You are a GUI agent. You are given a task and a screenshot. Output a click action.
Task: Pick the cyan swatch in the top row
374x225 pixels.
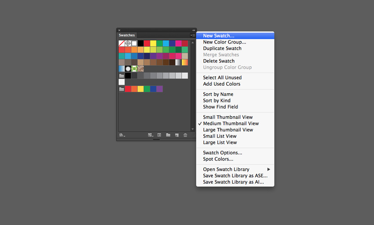pos(166,44)
